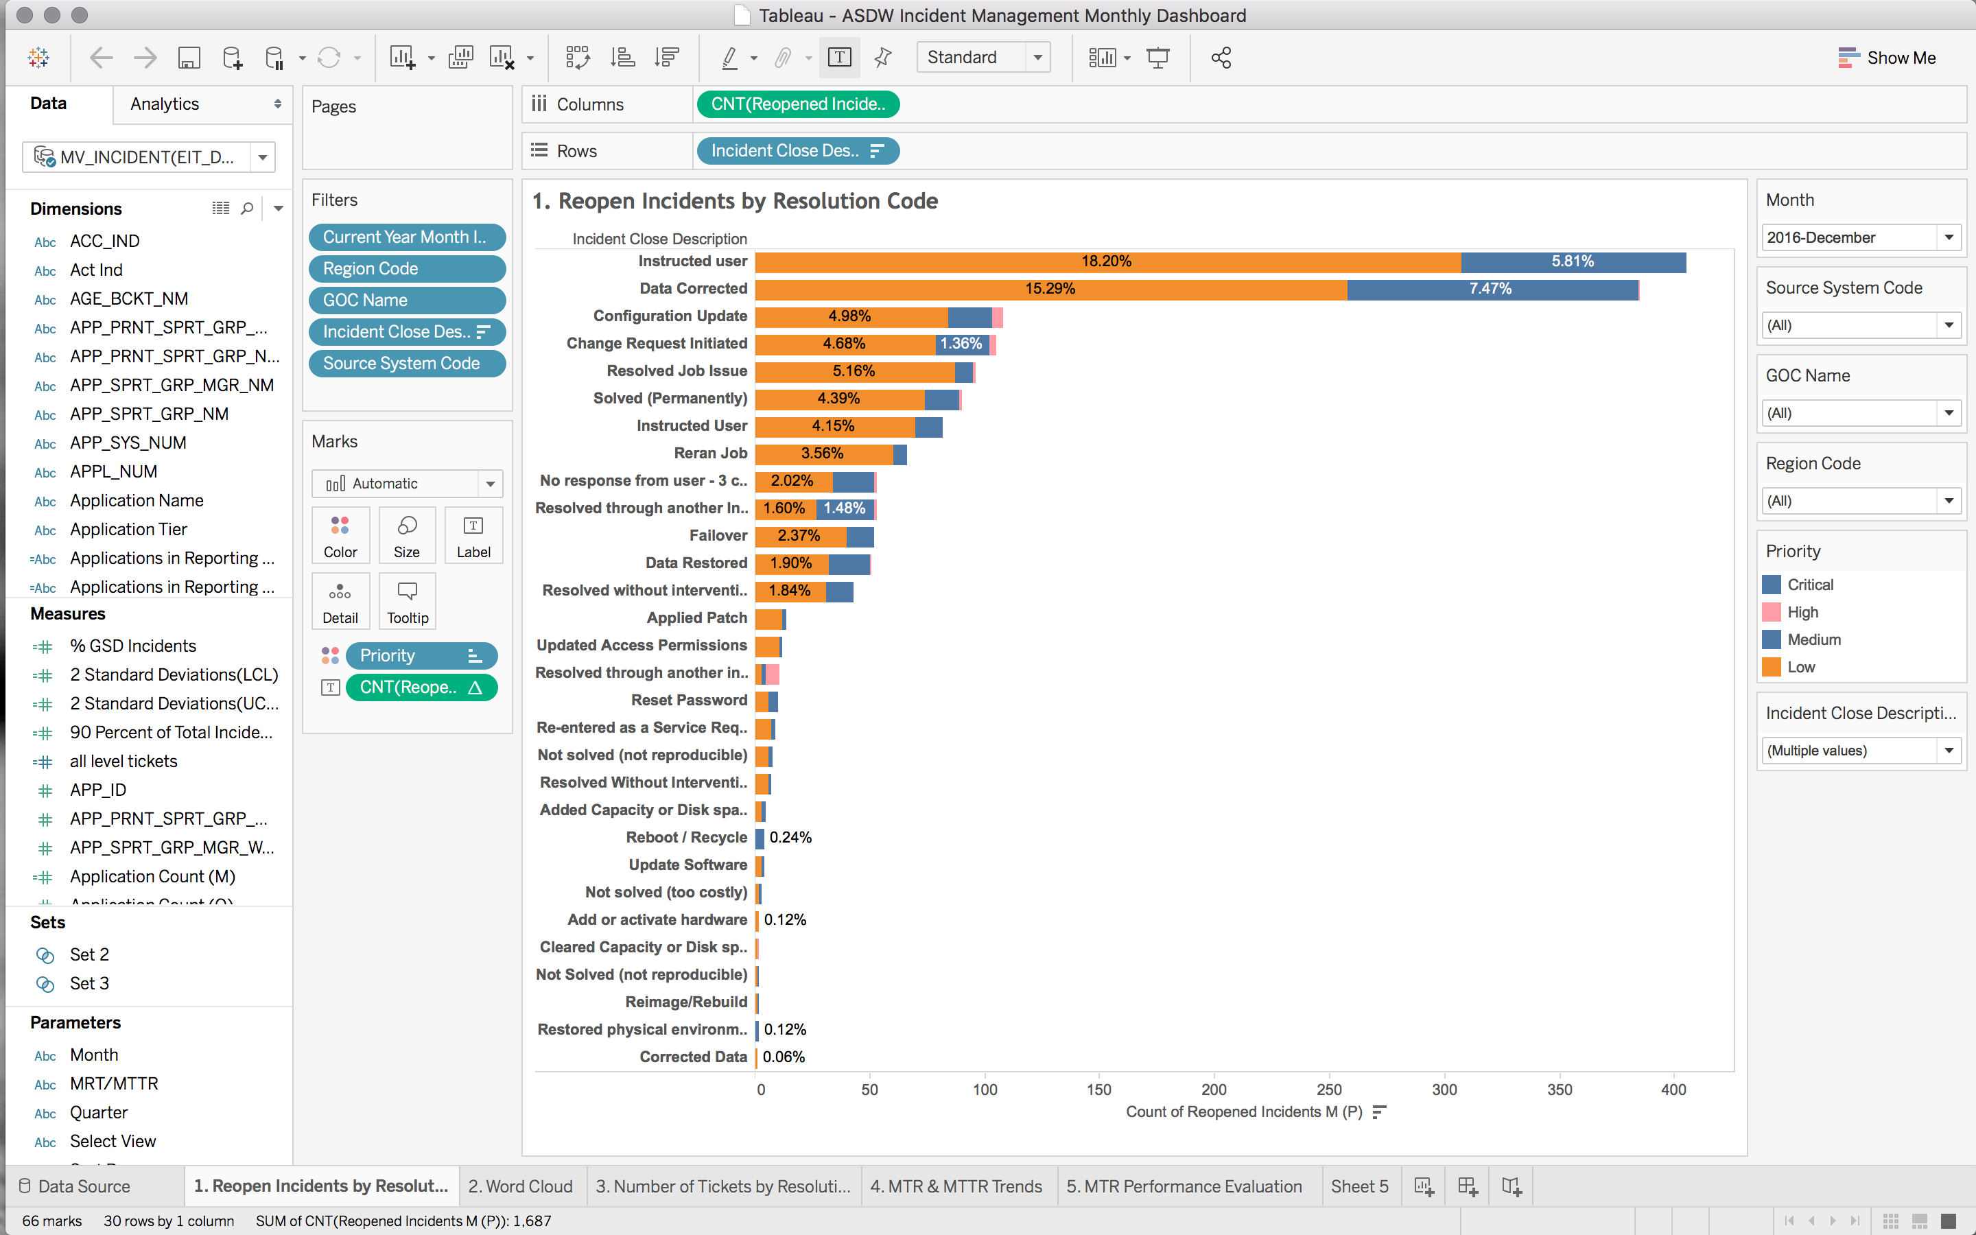
Task: Click the New Dashboard icon by sheet tabs
Action: [x=1468, y=1186]
